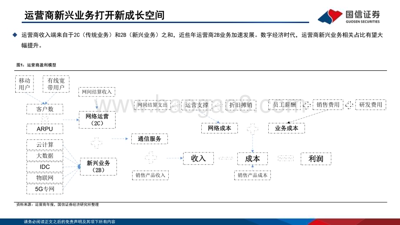The height and width of the screenshot is (225, 400).
Task: Click the plus symbol above 销售产品收入
Action: pyautogui.click(x=151, y=158)
